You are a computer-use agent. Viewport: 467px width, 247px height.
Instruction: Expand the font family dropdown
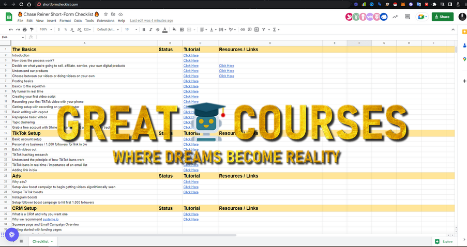109,29
